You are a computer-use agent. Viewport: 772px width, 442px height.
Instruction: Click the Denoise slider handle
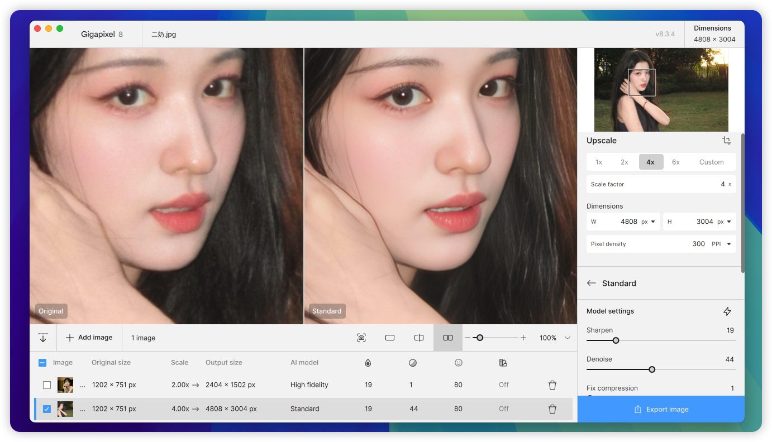[x=652, y=369]
